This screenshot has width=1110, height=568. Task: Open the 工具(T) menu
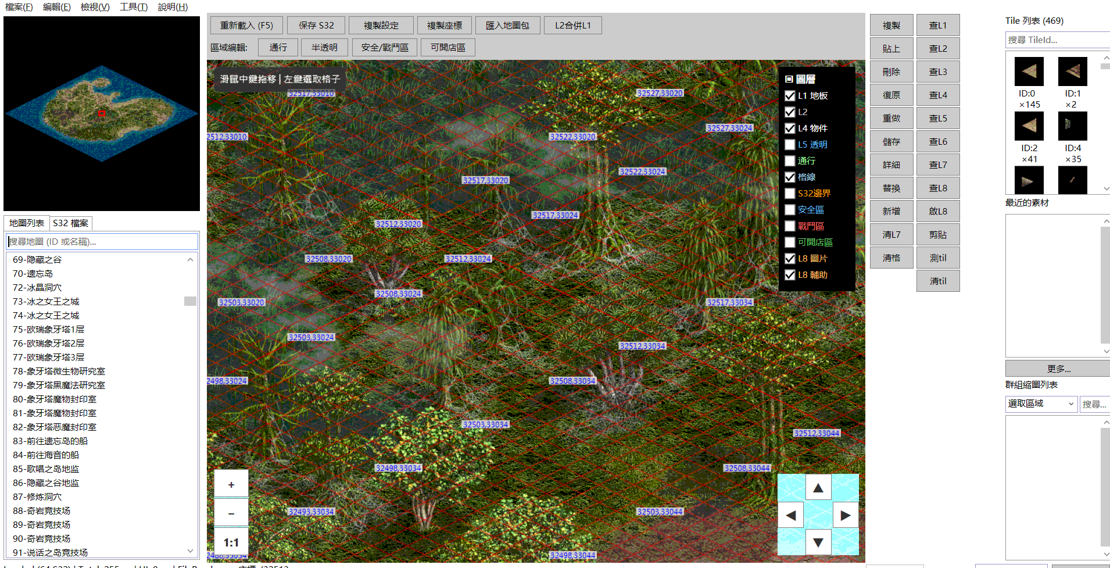[134, 7]
